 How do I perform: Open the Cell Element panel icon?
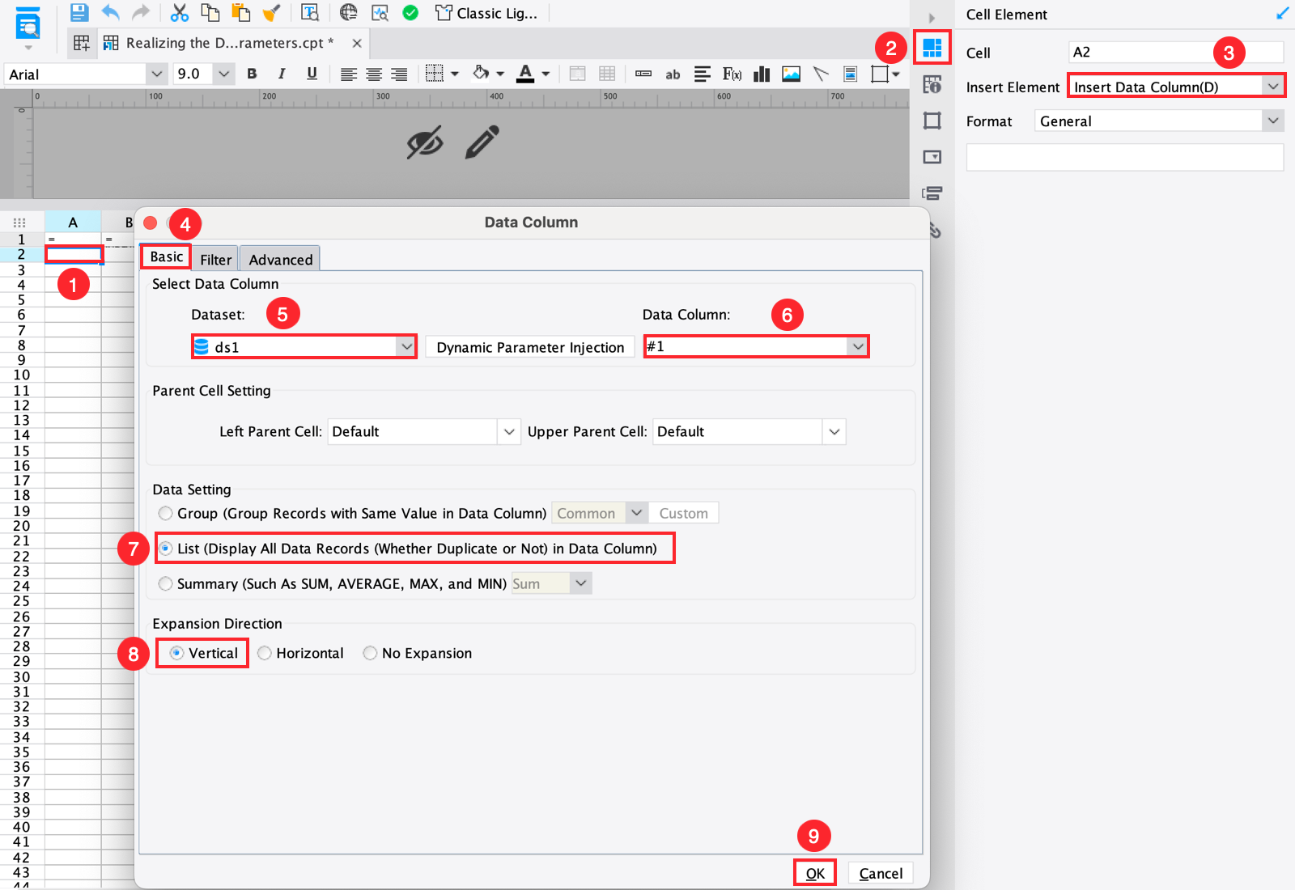click(932, 48)
